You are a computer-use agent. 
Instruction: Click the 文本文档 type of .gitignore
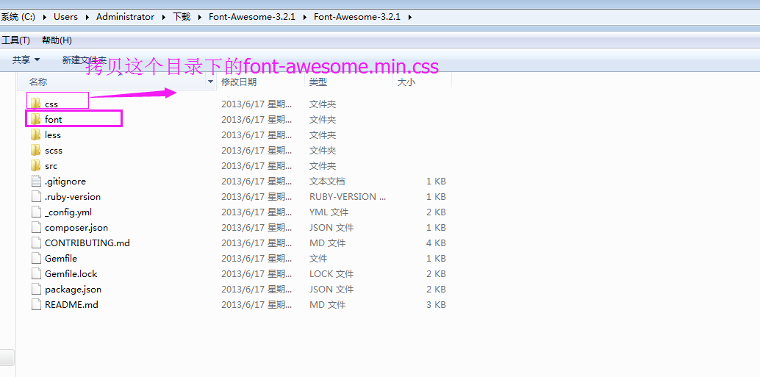(x=327, y=182)
